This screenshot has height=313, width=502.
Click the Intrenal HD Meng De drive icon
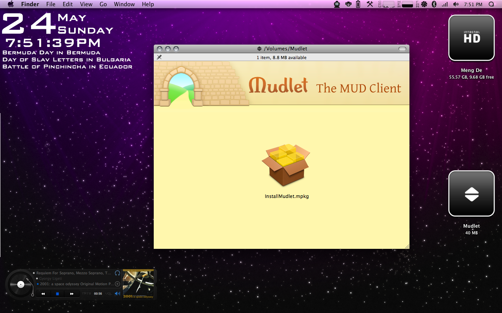click(471, 38)
